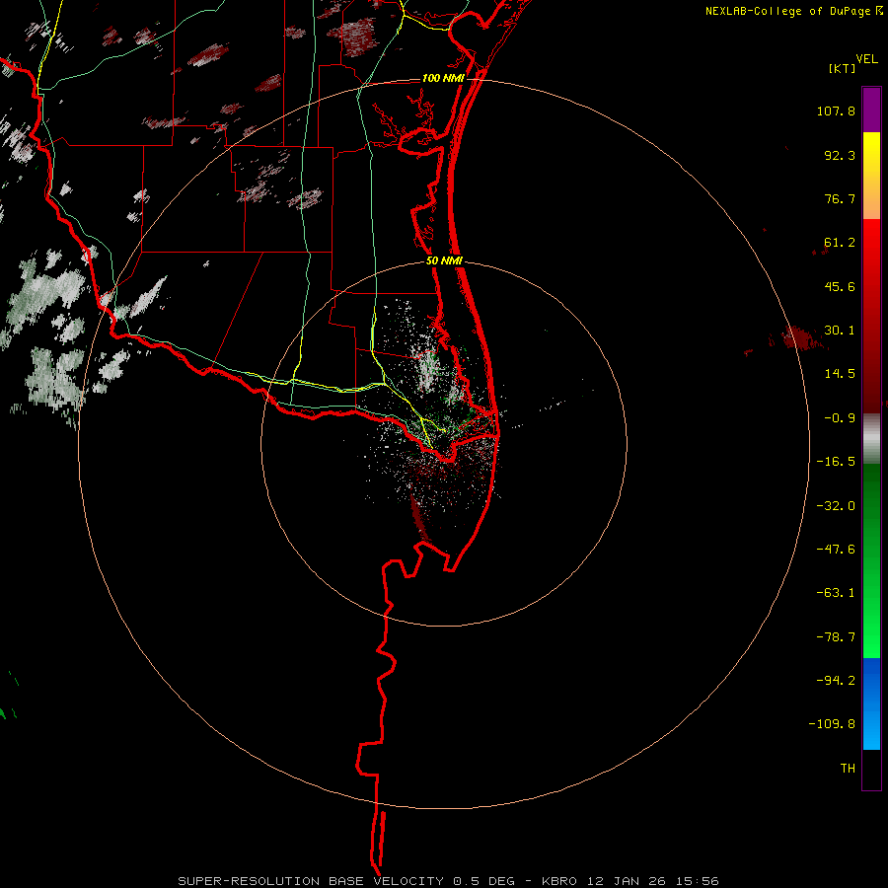888x888 pixels.
Task: Click the 92.3 value on the velocity scale
Action: pyautogui.click(x=840, y=155)
